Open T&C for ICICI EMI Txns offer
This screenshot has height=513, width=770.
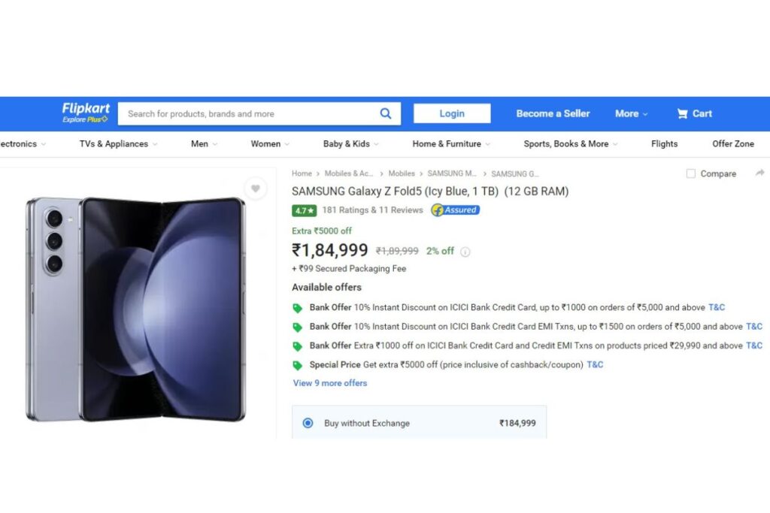click(753, 327)
